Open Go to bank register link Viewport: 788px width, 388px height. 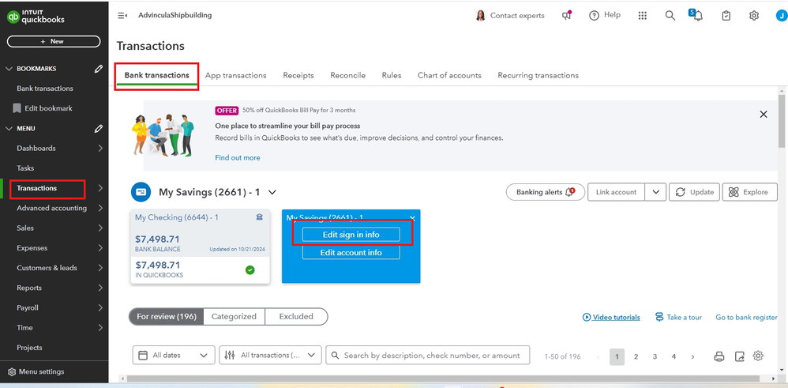746,318
